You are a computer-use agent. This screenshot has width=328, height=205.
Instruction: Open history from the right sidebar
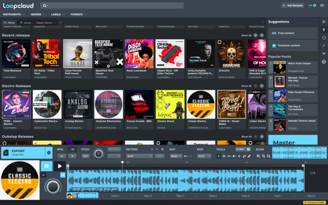324,38
